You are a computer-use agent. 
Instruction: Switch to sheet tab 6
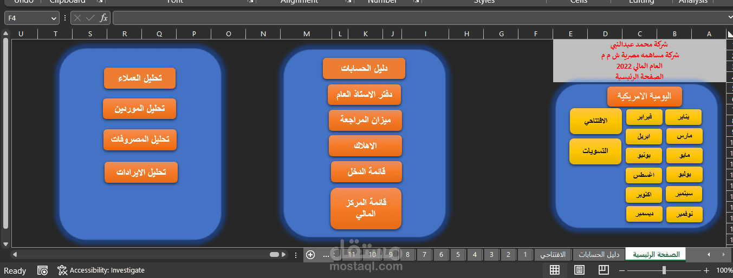441,254
